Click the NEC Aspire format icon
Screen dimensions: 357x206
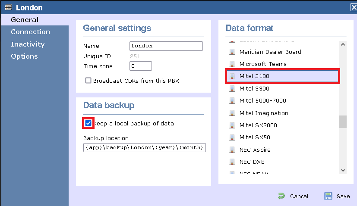click(x=232, y=150)
